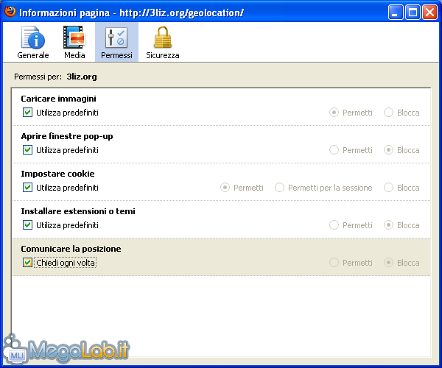442x368 pixels.
Task: Select Permetti radio for Comunicare la posizione
Action: 334,263
